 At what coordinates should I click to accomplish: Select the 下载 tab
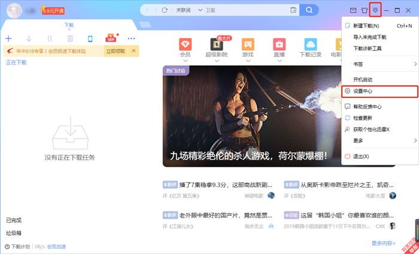coord(69,25)
